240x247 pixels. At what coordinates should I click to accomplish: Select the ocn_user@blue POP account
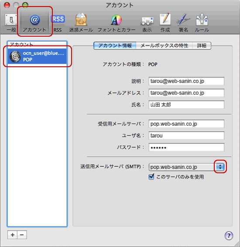click(x=37, y=56)
